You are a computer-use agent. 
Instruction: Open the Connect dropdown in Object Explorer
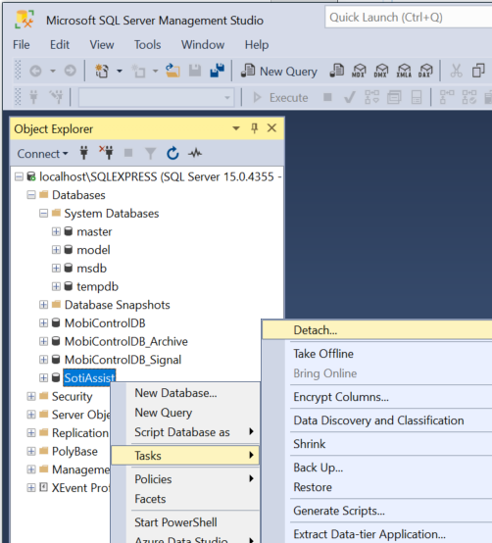[x=42, y=154]
